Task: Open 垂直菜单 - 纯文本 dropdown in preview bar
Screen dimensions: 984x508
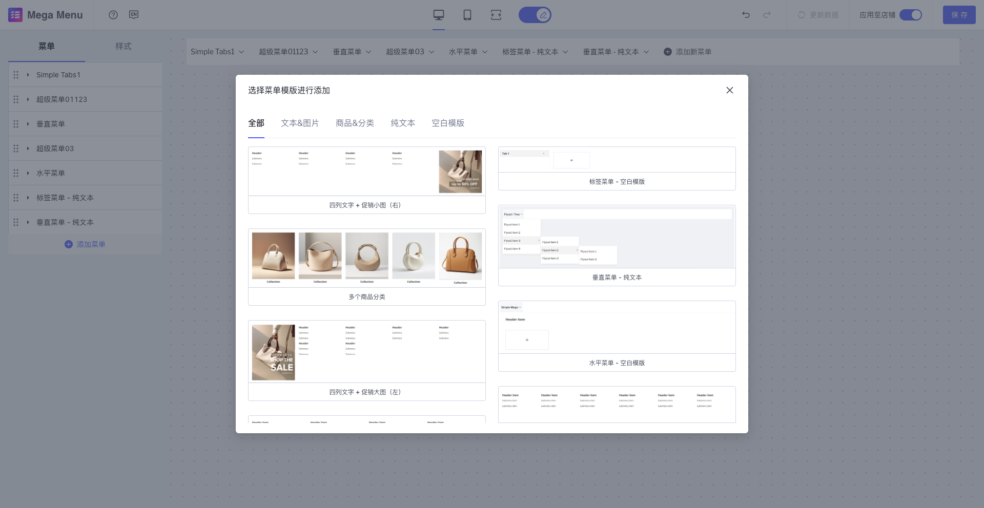Action: click(x=616, y=52)
